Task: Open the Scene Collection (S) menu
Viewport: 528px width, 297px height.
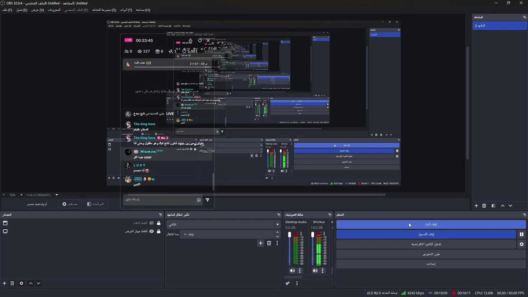Action: [104, 10]
